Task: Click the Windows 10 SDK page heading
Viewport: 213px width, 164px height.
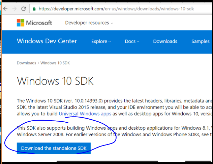Action: (55, 81)
